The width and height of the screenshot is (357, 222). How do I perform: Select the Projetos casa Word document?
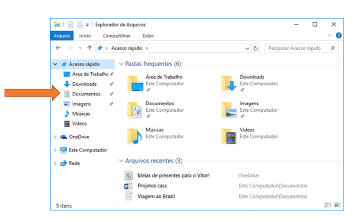[x=152, y=185]
